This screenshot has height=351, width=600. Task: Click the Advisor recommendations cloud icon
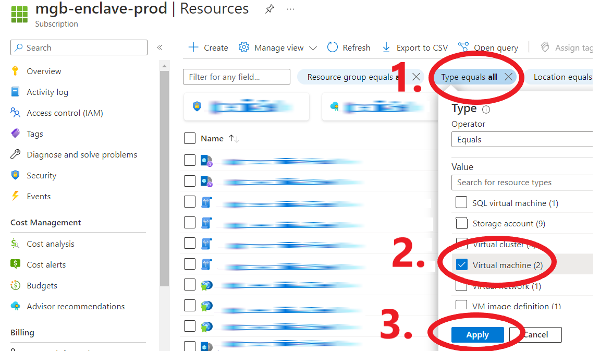pos(15,306)
